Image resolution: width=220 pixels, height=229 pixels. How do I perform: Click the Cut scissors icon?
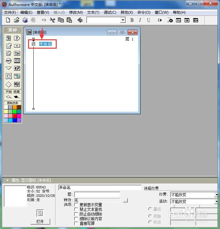[52, 20]
